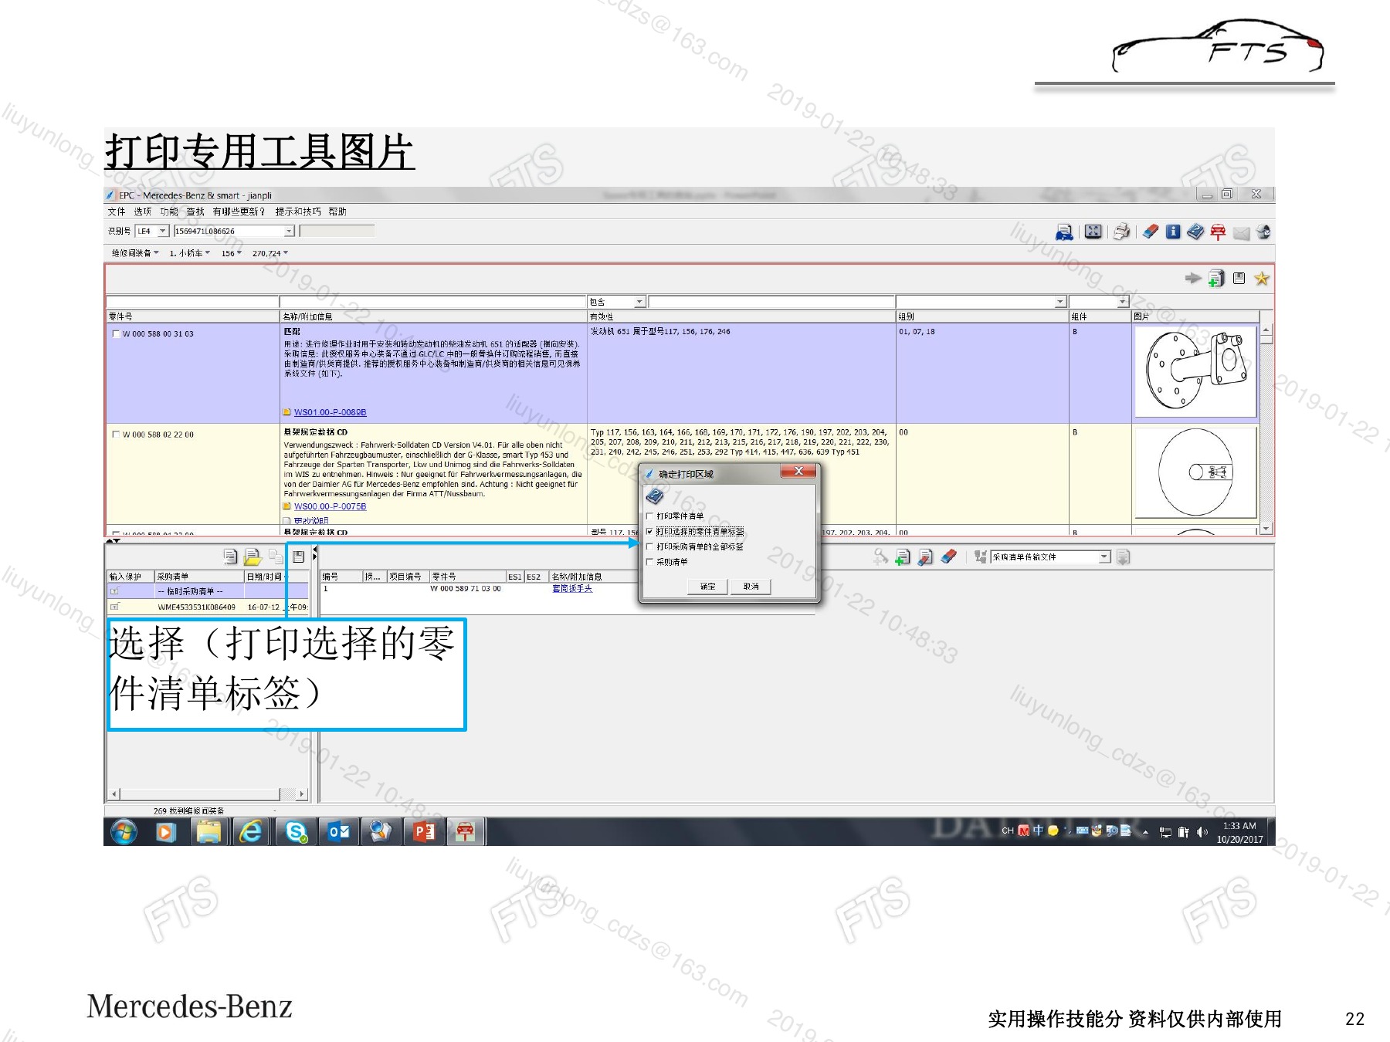Image resolution: width=1390 pixels, height=1042 pixels.
Task: Click the adapter tool picture thumbnail
Action: [x=1195, y=371]
